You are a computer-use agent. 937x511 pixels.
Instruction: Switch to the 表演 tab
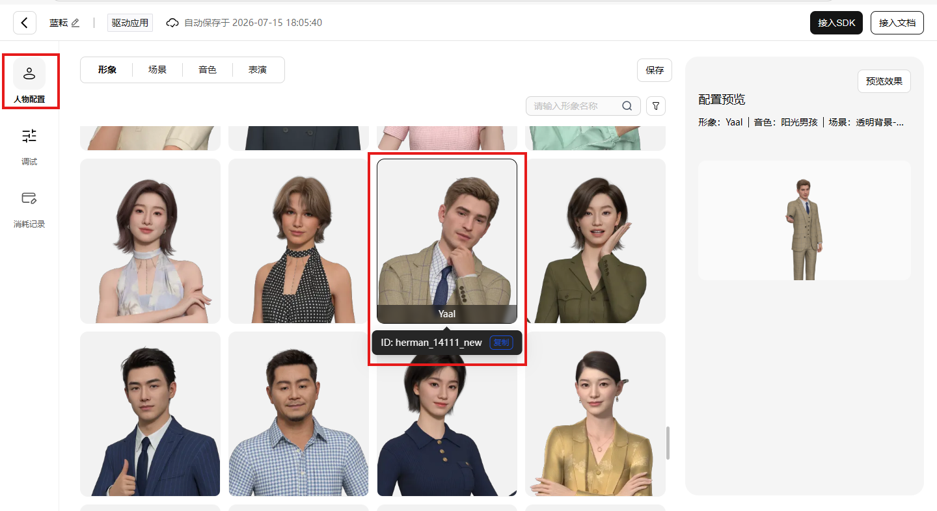click(x=258, y=70)
